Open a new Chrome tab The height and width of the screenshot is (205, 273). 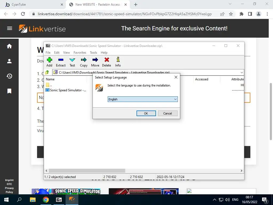click(136, 5)
